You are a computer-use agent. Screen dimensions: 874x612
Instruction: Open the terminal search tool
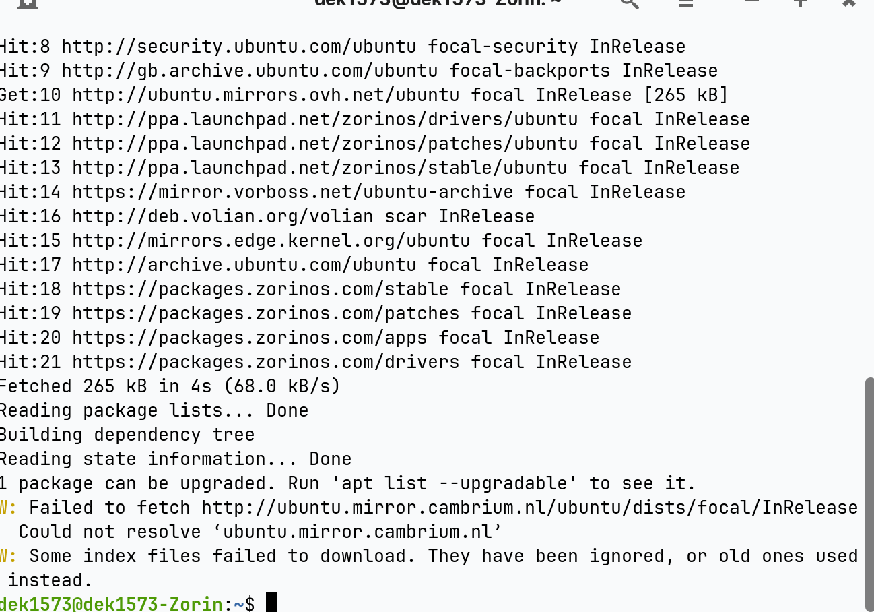coord(629,2)
